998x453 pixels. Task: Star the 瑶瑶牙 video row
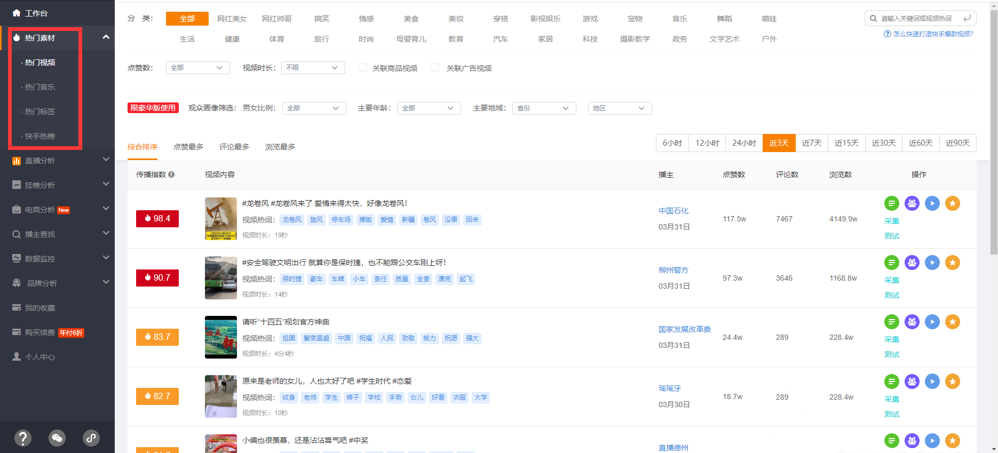(953, 382)
